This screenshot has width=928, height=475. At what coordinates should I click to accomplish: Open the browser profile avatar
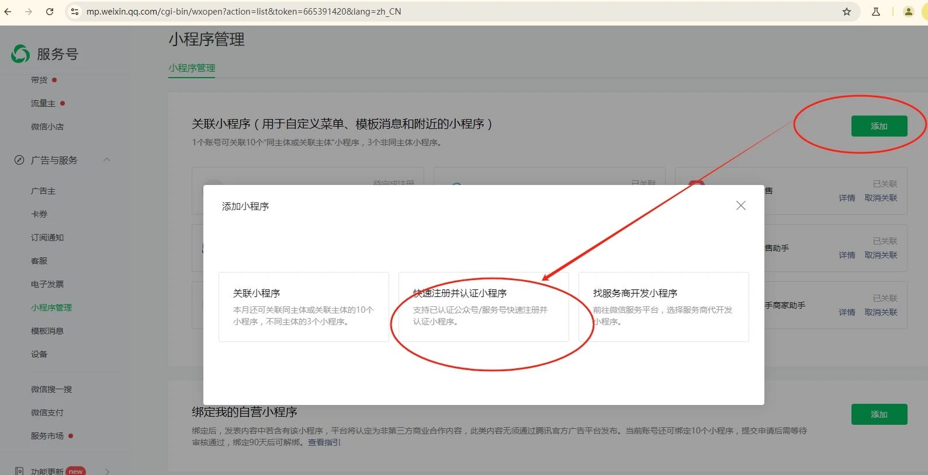pyautogui.click(x=908, y=12)
